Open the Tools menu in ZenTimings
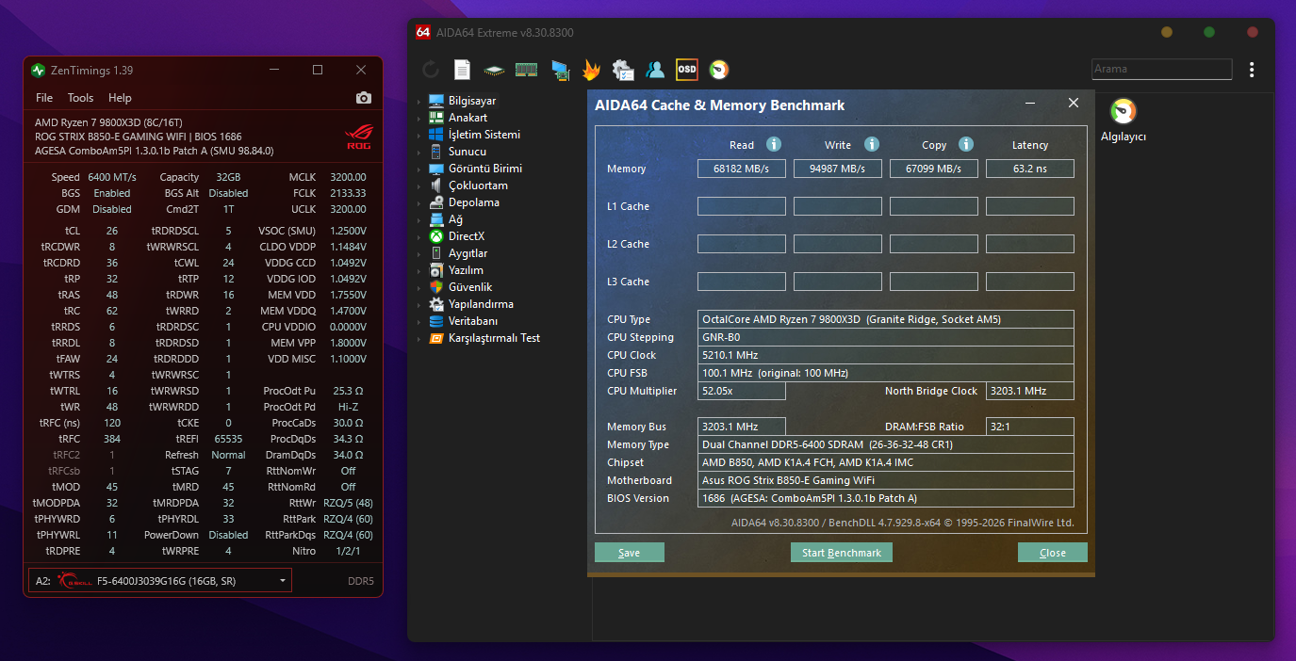The height and width of the screenshot is (661, 1296). [80, 98]
